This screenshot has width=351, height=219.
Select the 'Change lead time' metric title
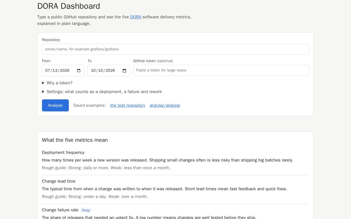59,181
